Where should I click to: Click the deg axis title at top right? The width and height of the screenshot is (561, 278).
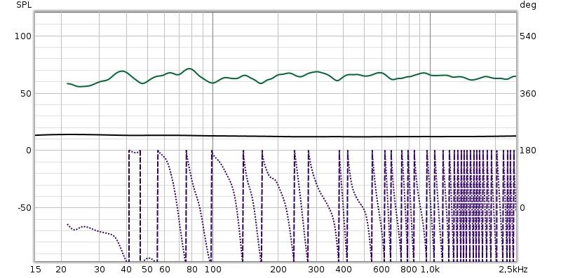tap(528, 6)
